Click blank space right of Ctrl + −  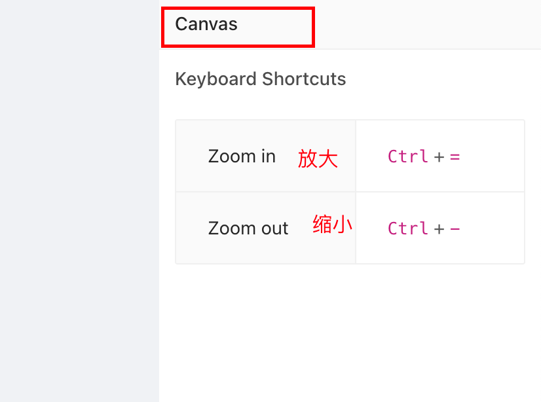tap(493, 228)
